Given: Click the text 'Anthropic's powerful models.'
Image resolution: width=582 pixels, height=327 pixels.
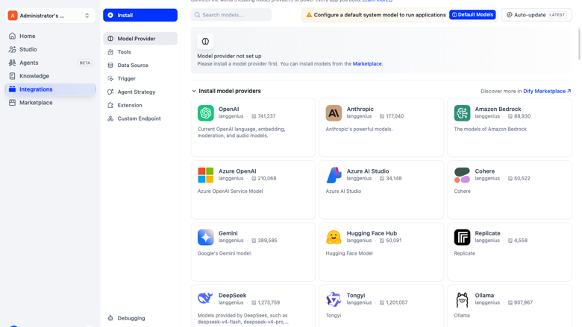Looking at the screenshot, I should pyautogui.click(x=359, y=130).
